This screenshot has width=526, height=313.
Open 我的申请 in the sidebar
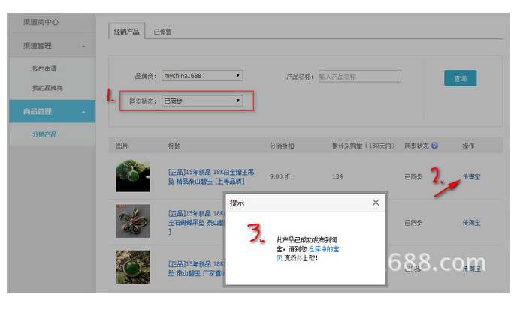click(x=44, y=69)
